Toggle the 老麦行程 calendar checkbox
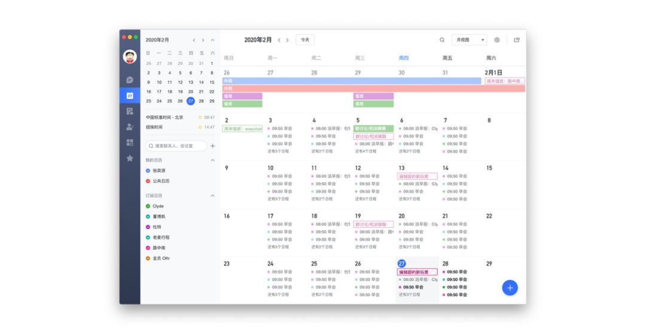This screenshot has height=330, width=646. (x=148, y=237)
